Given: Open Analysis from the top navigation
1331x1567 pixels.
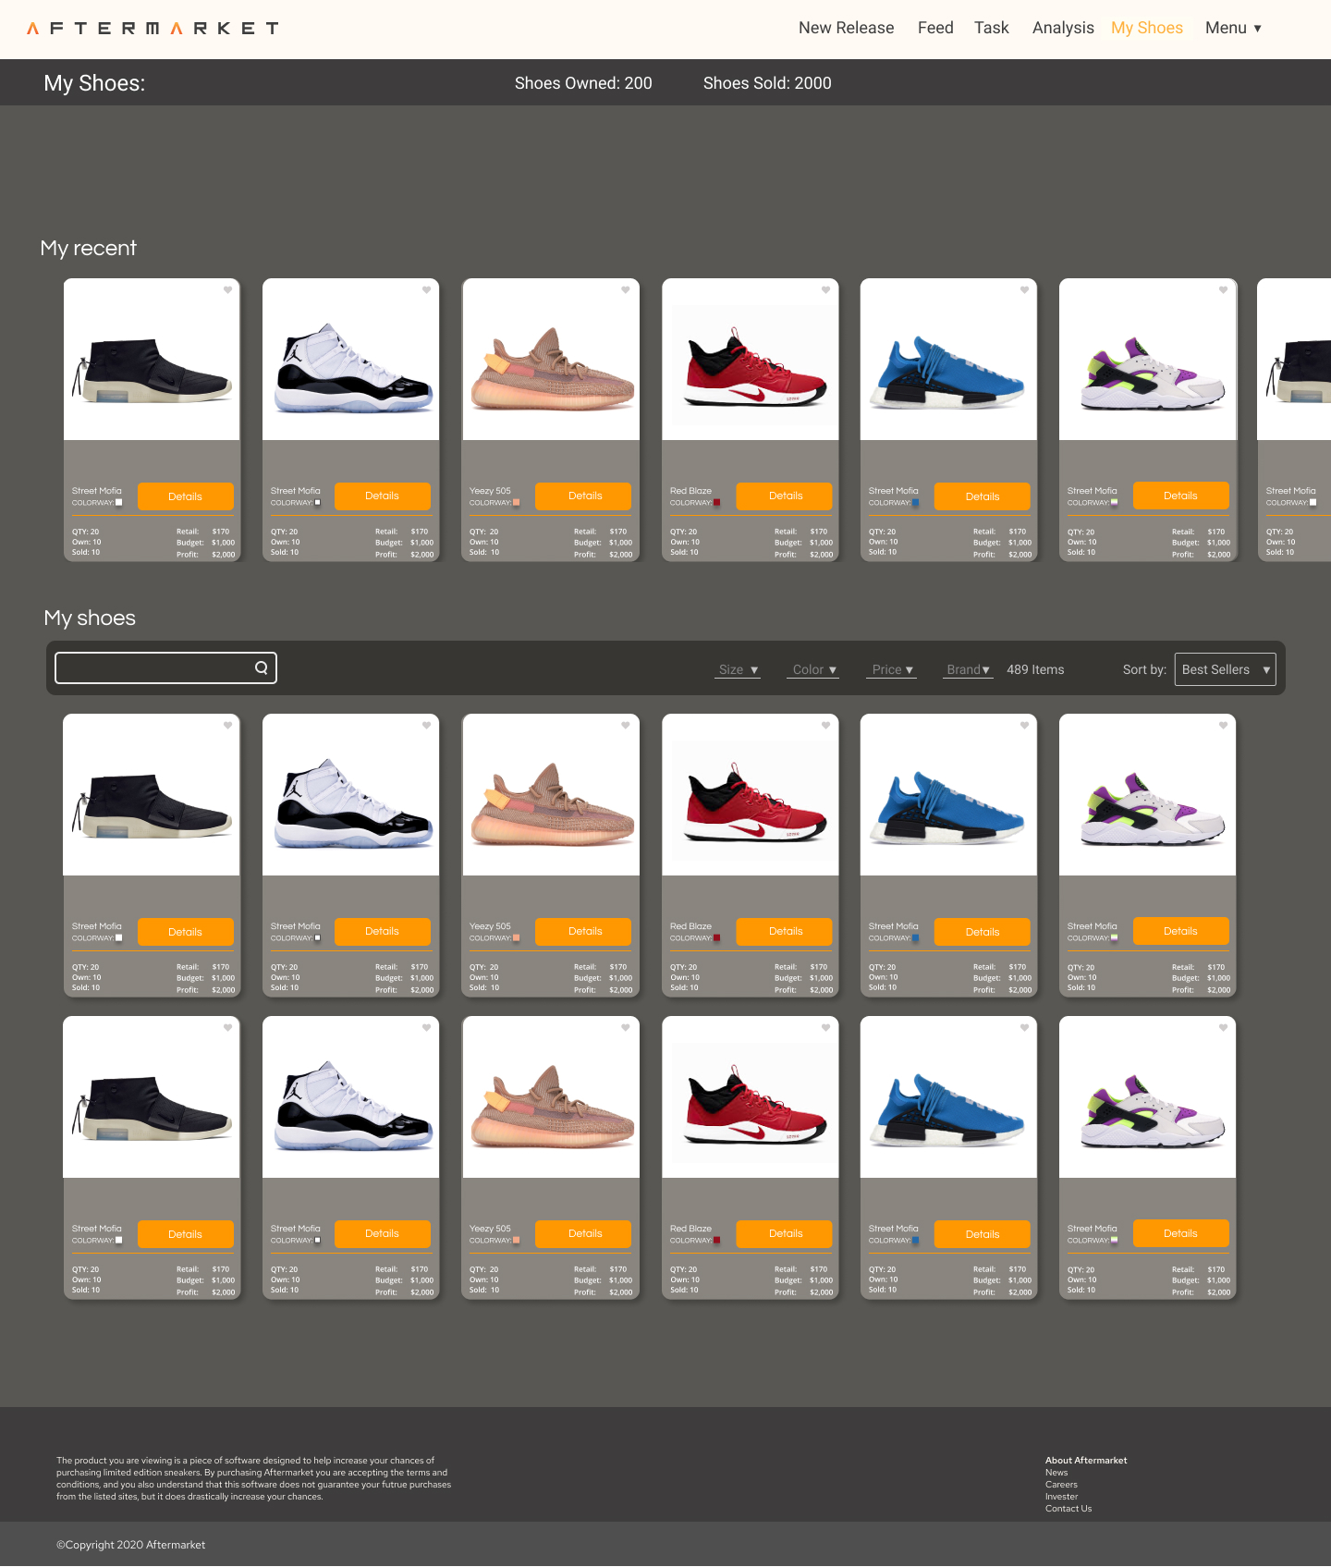Looking at the screenshot, I should click(1063, 28).
